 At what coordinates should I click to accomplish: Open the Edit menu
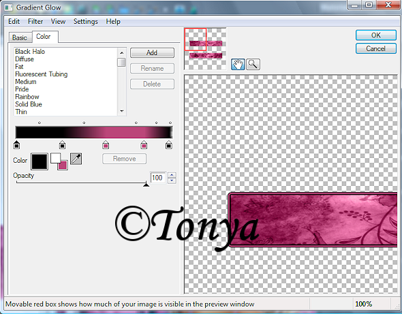14,22
